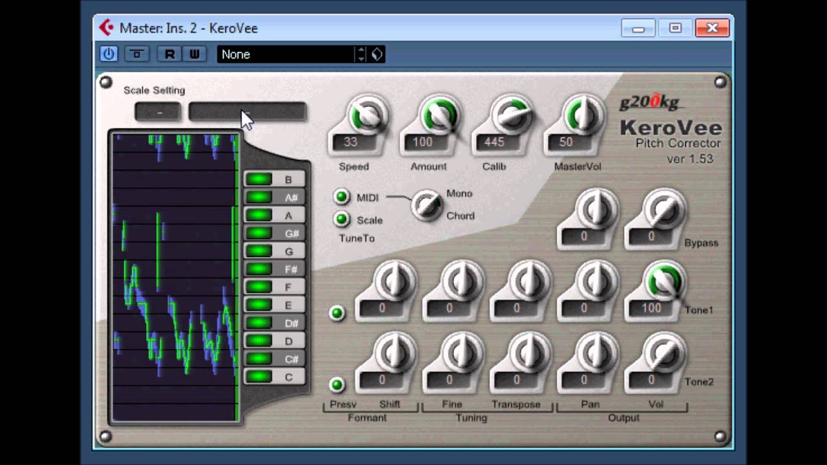The height and width of the screenshot is (465, 827).
Task: Click the "ver 1.53" version text
Action: 690,159
